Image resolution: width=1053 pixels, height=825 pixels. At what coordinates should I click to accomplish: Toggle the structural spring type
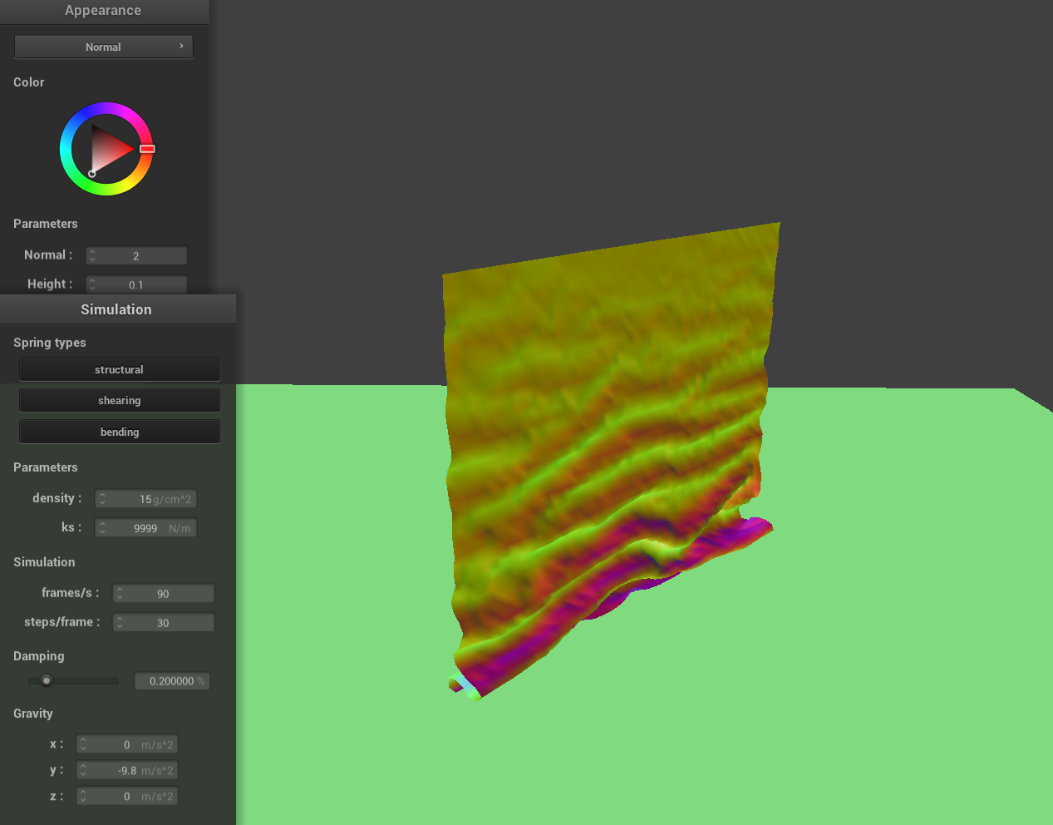[x=119, y=369]
